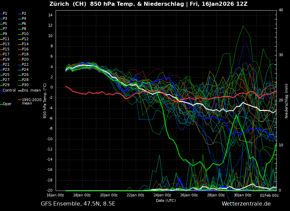The width and height of the screenshot is (290, 211).
Task: Toggle the 1991-2020 mean legend item
Action: pyautogui.click(x=31, y=101)
